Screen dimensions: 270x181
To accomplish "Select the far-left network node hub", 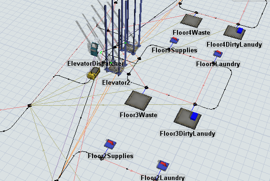I will [x=30, y=105].
